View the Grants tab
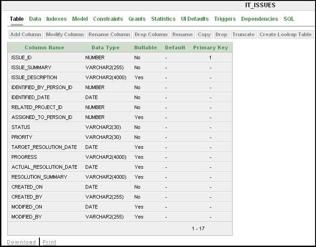The width and height of the screenshot is (316, 247). (x=137, y=19)
